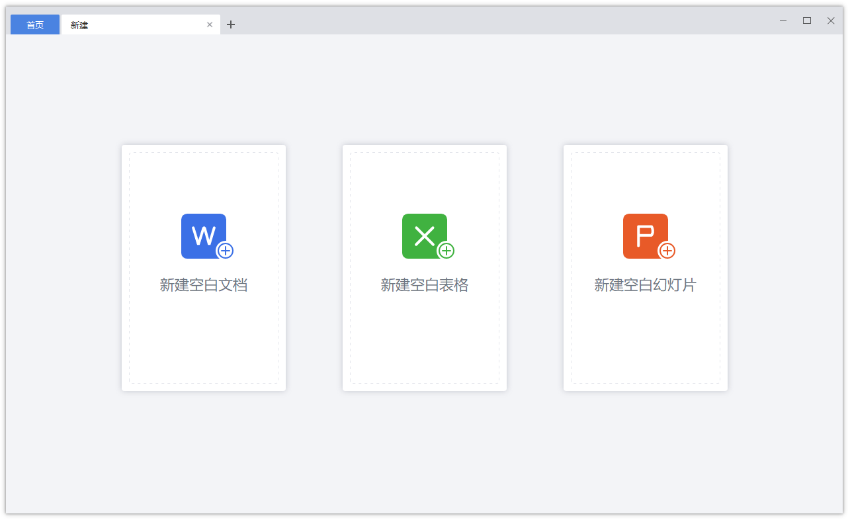Minimize the application window
The height and width of the screenshot is (520, 850).
pyautogui.click(x=783, y=21)
